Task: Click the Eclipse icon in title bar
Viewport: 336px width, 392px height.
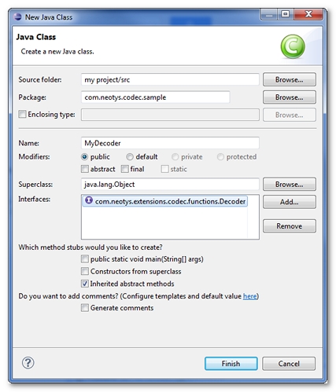Action: coord(17,17)
